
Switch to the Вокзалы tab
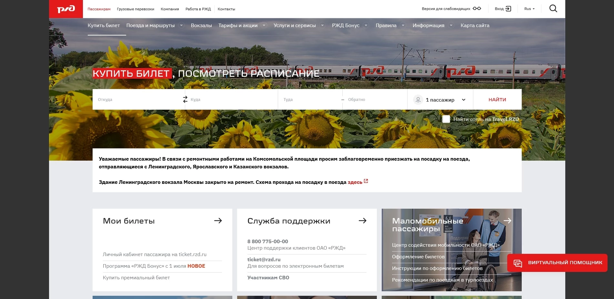tap(201, 25)
